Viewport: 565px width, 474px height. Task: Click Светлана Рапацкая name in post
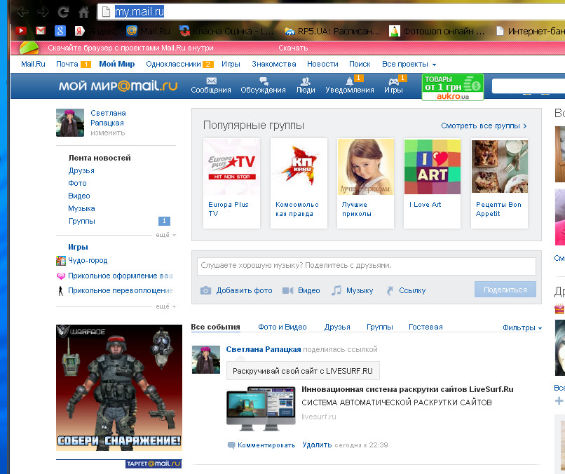263,349
